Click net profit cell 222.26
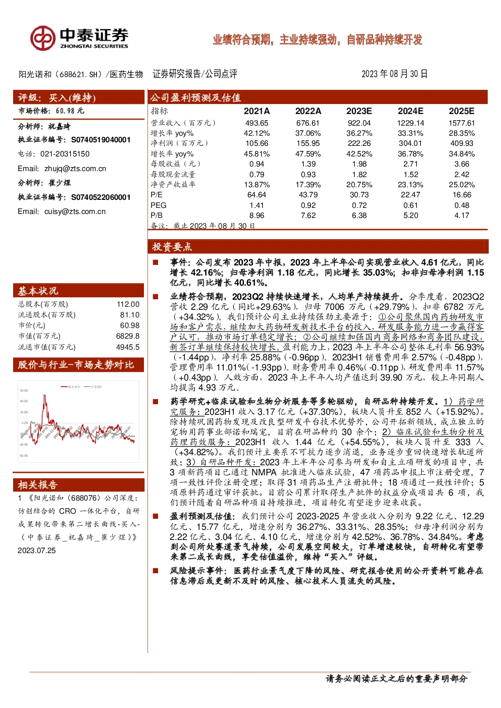The image size is (501, 708). (x=359, y=143)
